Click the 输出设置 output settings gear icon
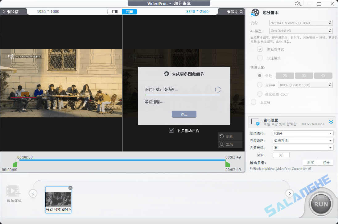This screenshot has width=338, height=224. click(x=255, y=122)
